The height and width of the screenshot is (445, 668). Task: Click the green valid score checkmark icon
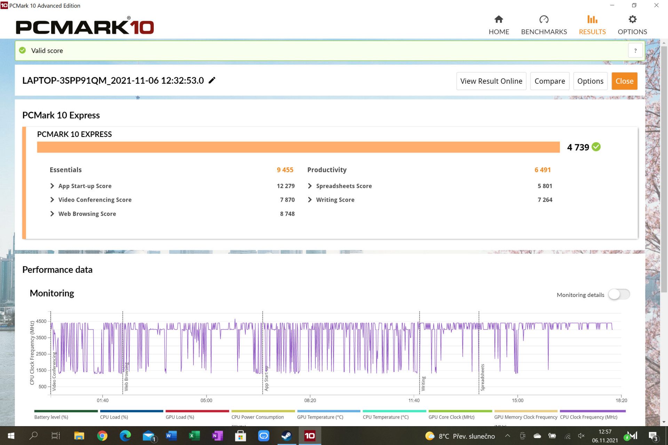click(x=23, y=50)
